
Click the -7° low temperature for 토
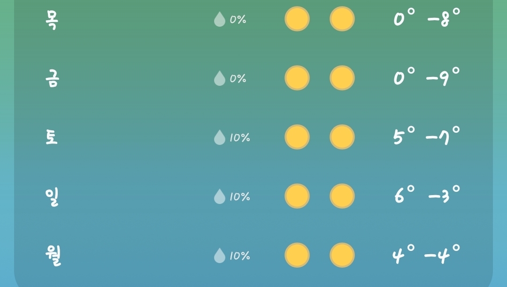click(442, 136)
